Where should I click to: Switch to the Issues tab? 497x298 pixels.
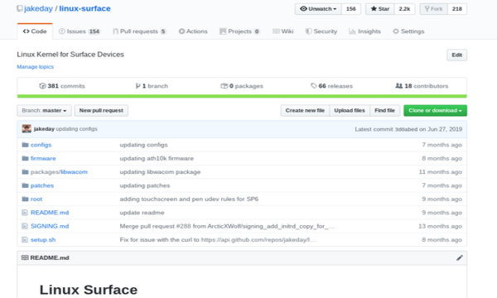(x=80, y=31)
